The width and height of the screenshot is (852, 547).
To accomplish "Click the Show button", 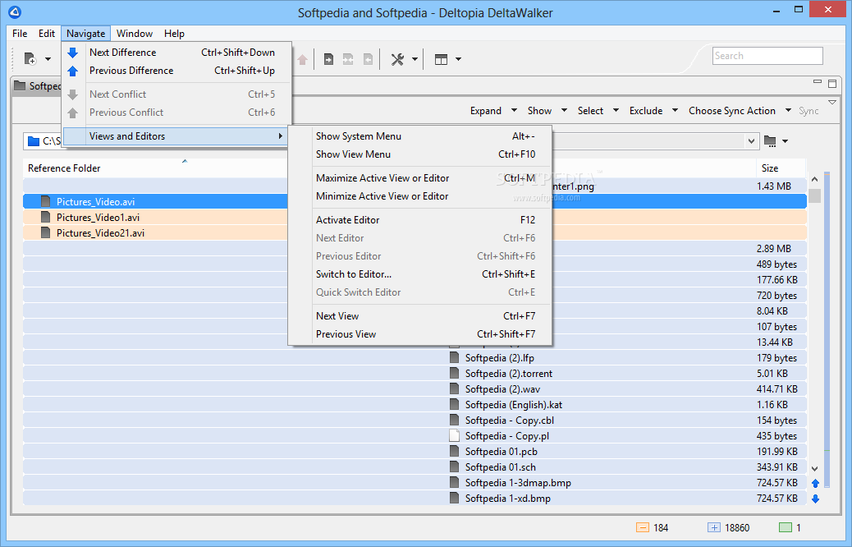I will pyautogui.click(x=539, y=110).
